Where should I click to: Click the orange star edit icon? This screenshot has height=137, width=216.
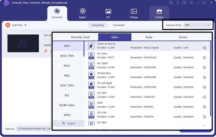46,51
